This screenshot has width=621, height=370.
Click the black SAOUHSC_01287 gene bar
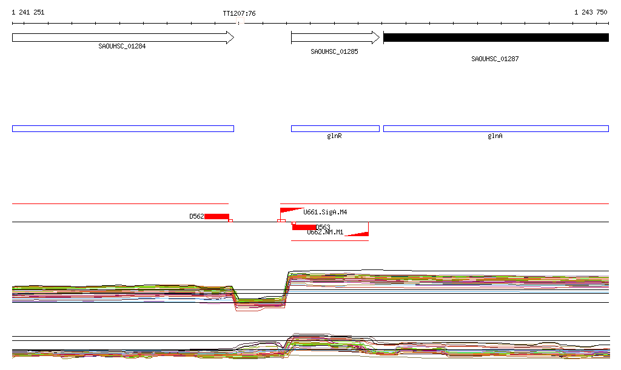pos(496,38)
